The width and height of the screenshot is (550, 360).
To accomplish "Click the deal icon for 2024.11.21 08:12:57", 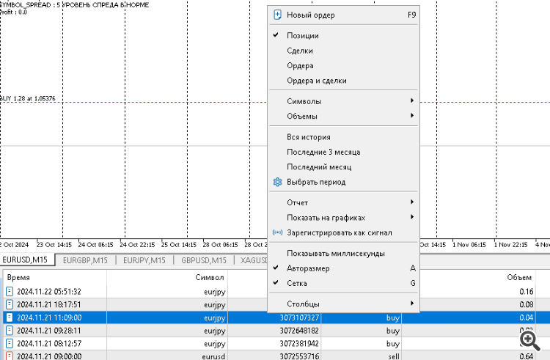I will 10,343.
